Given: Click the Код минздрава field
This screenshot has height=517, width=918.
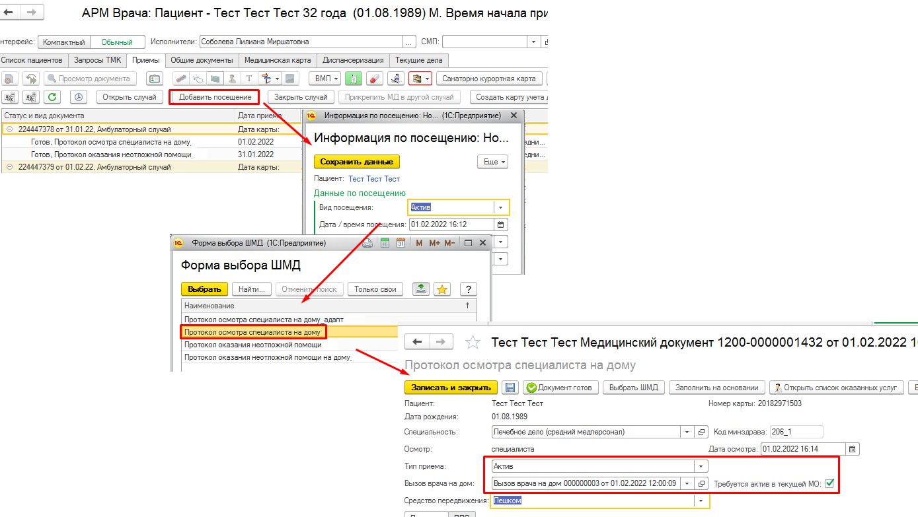Looking at the screenshot, I should click(796, 432).
